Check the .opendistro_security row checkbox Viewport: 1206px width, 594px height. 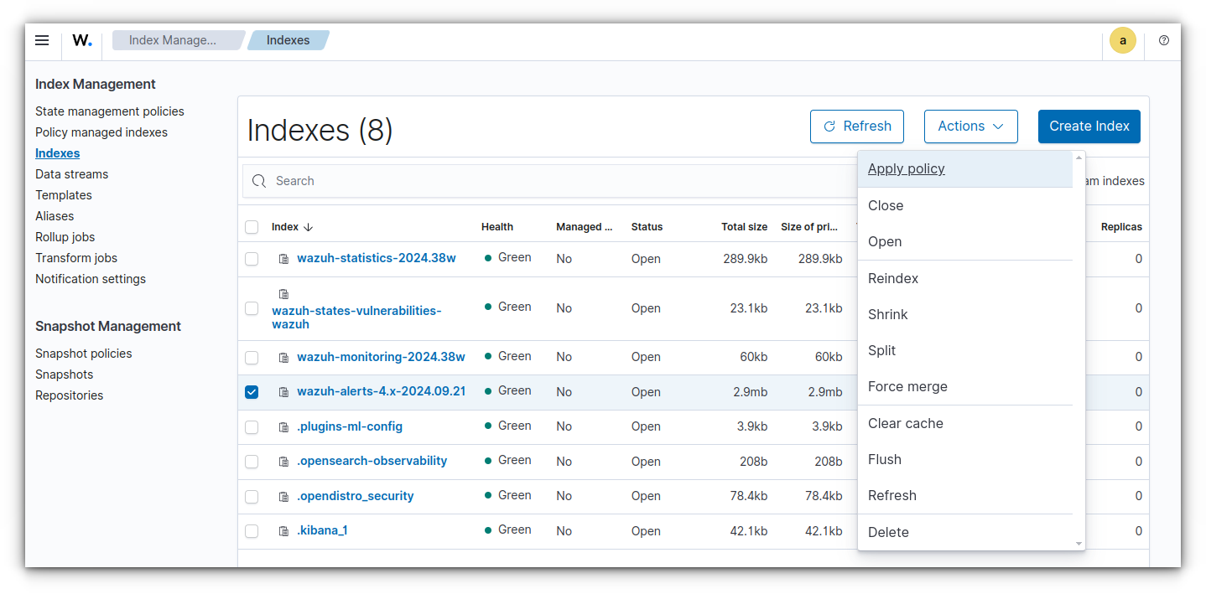(252, 497)
